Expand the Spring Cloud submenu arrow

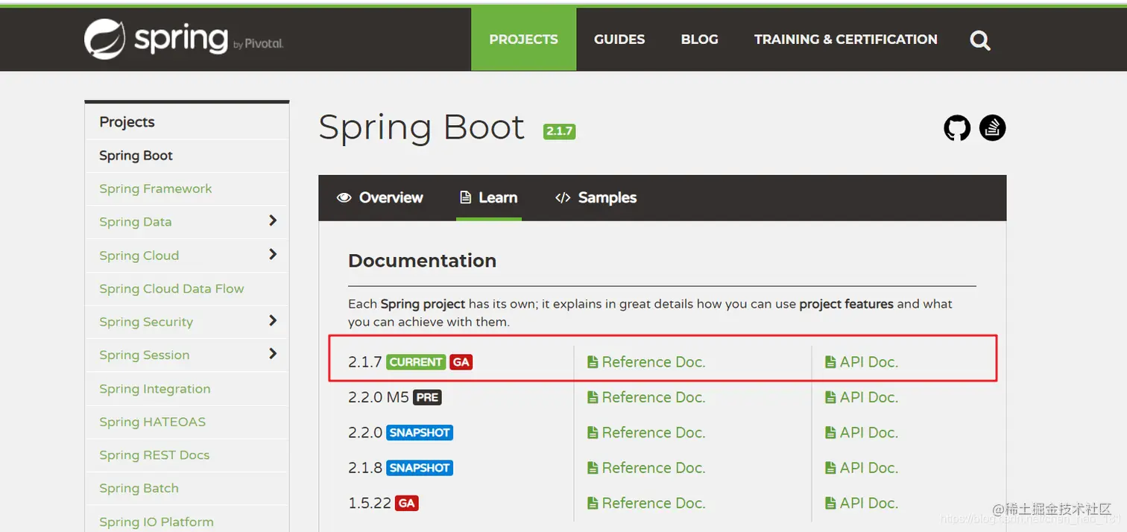pos(273,254)
